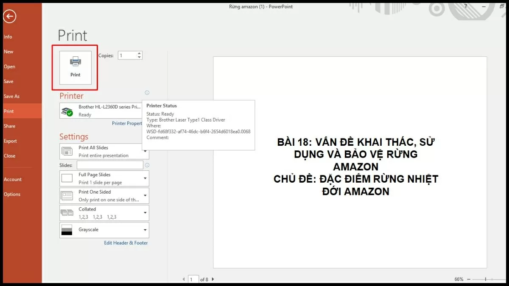Click the green ready status printer icon

(x=67, y=111)
